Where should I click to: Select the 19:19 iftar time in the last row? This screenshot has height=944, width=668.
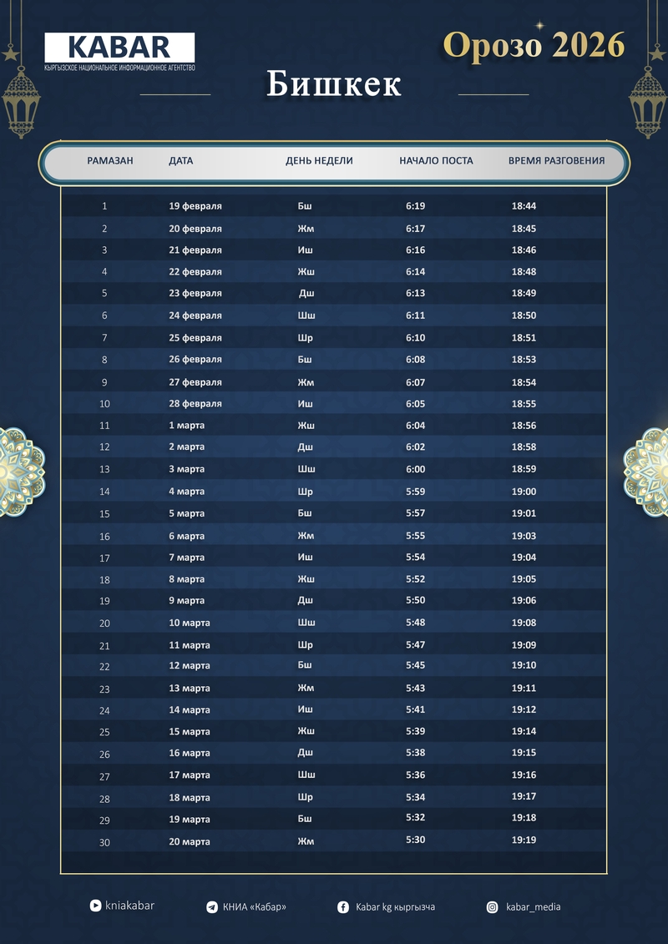(524, 841)
